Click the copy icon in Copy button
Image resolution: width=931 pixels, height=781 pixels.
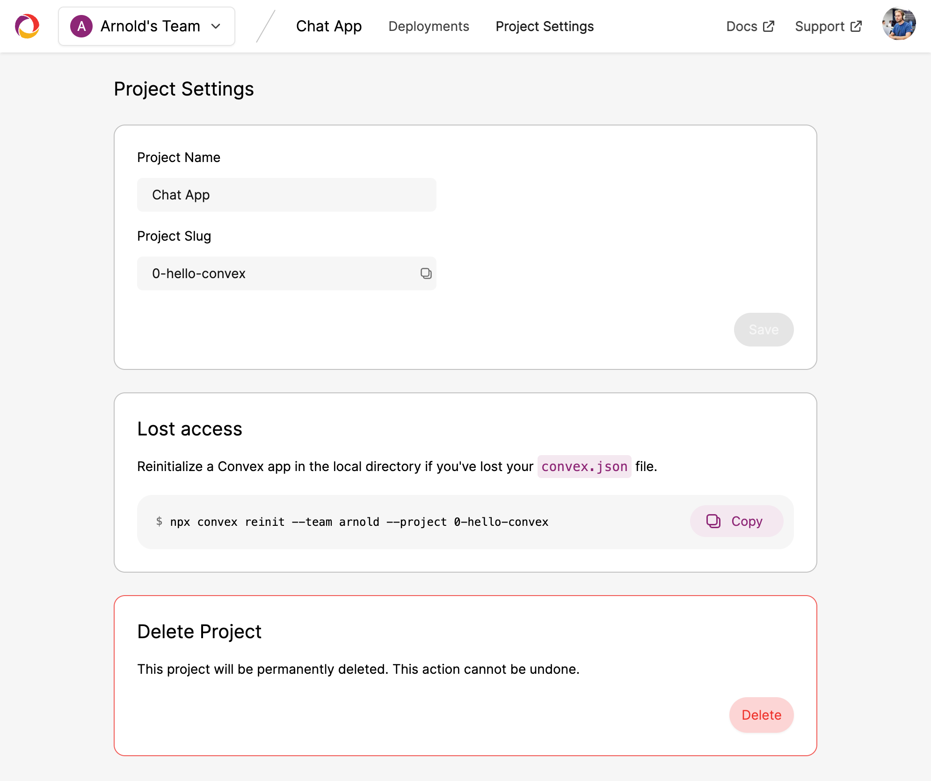pyautogui.click(x=713, y=521)
